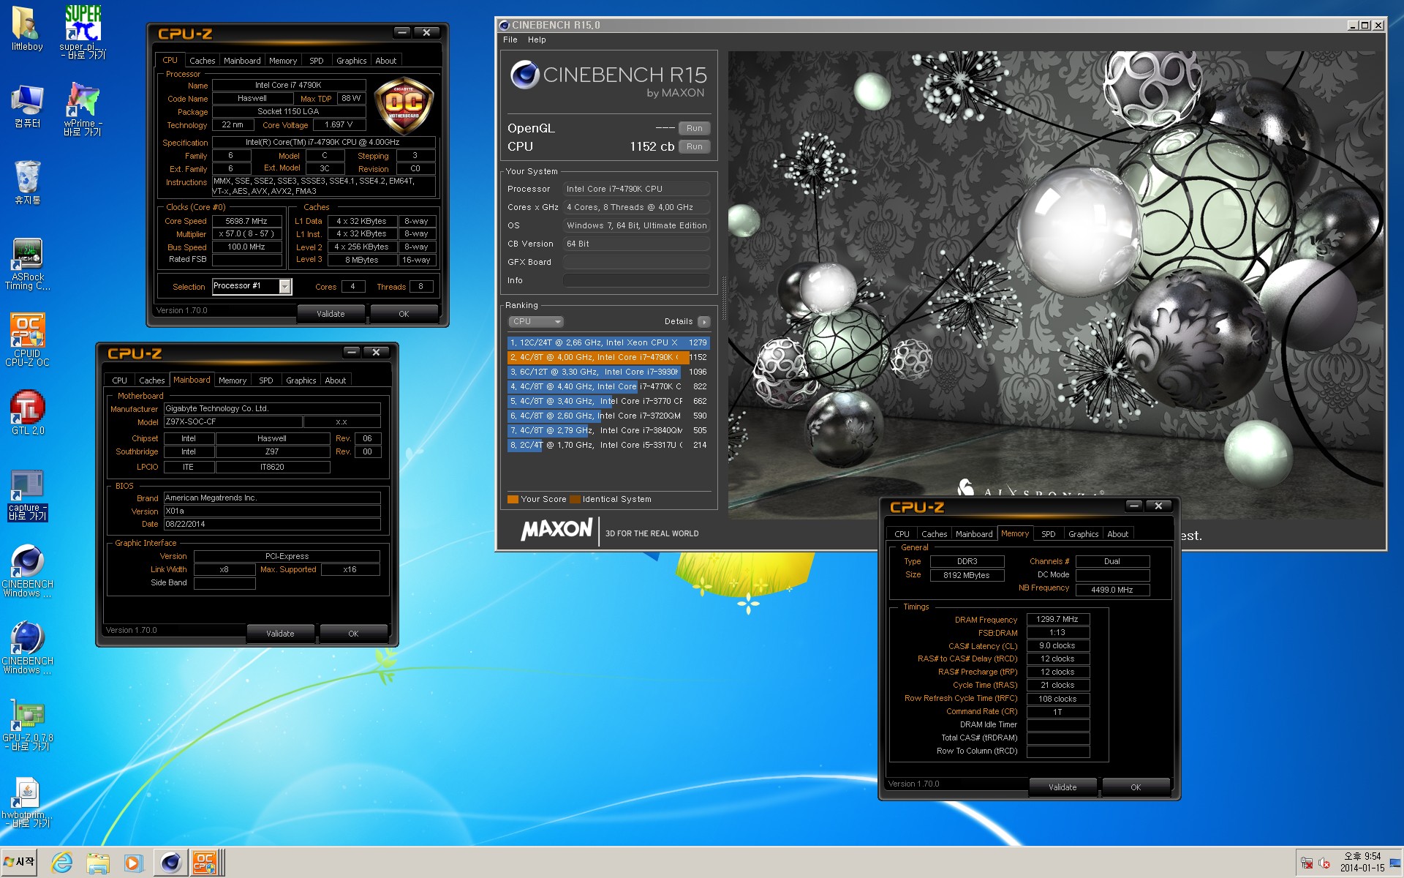Click OK in the CPU tab CPU-Z window
The width and height of the screenshot is (1404, 878).
coord(404,314)
